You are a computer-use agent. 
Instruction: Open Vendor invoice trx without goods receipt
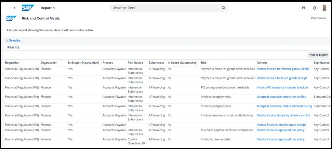pos(283,69)
